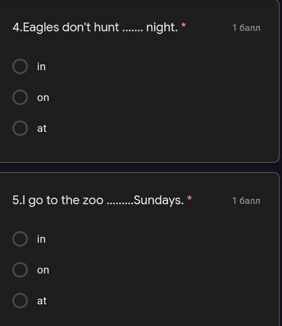The image size is (282, 326).
Task: Click 'on' option label under question 5
Action: [43, 270]
